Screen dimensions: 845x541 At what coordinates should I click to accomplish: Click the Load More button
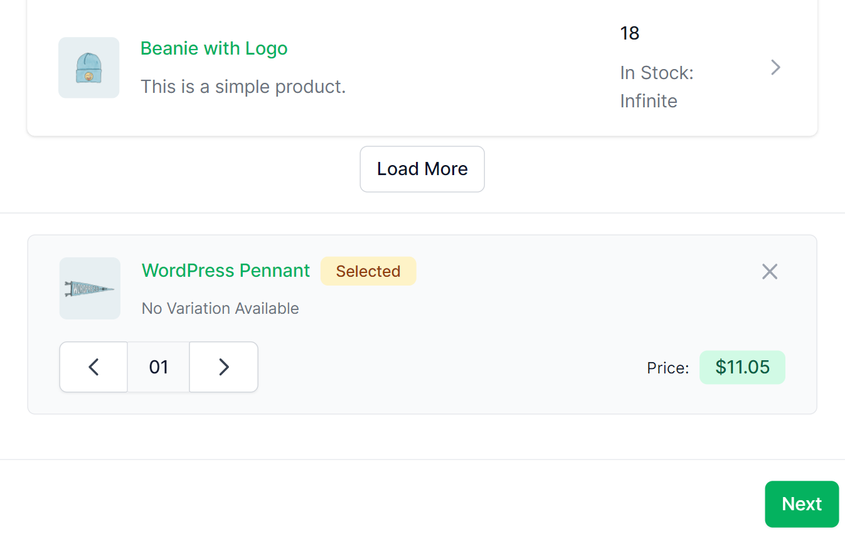422,169
